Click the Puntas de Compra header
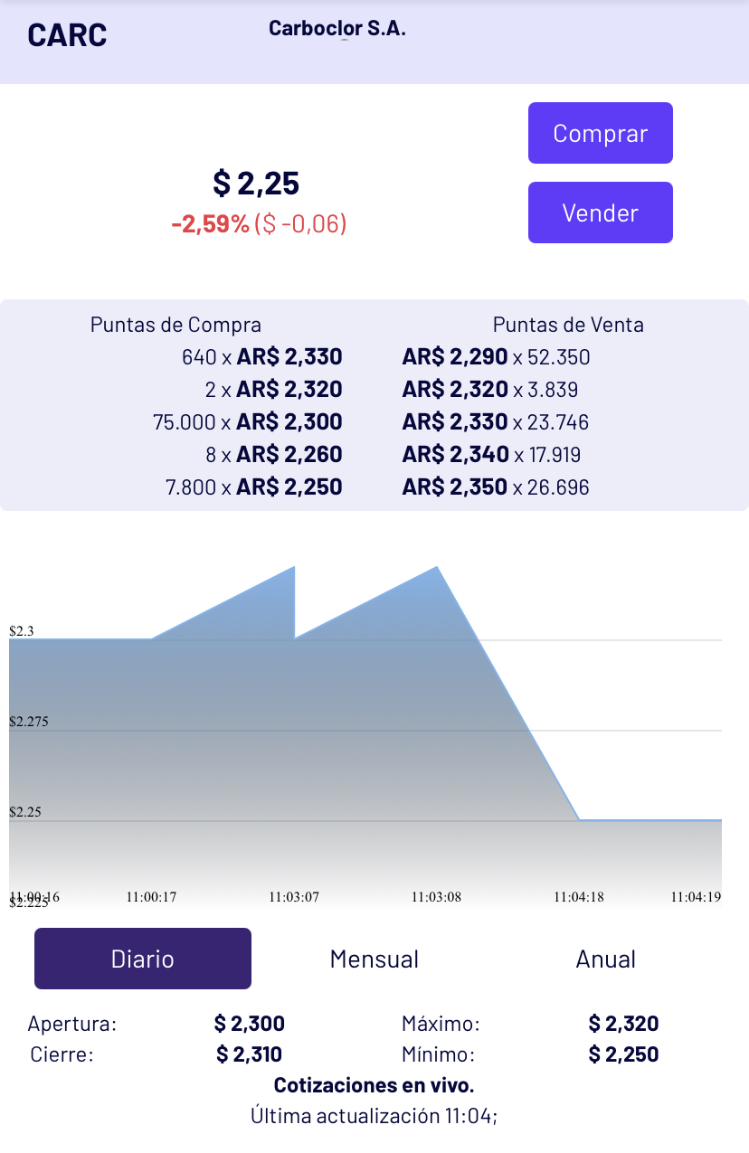The image size is (749, 1153). coord(175,325)
